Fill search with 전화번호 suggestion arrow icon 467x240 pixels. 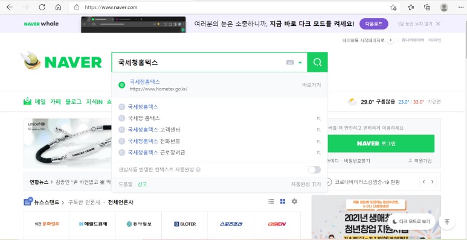click(318, 141)
